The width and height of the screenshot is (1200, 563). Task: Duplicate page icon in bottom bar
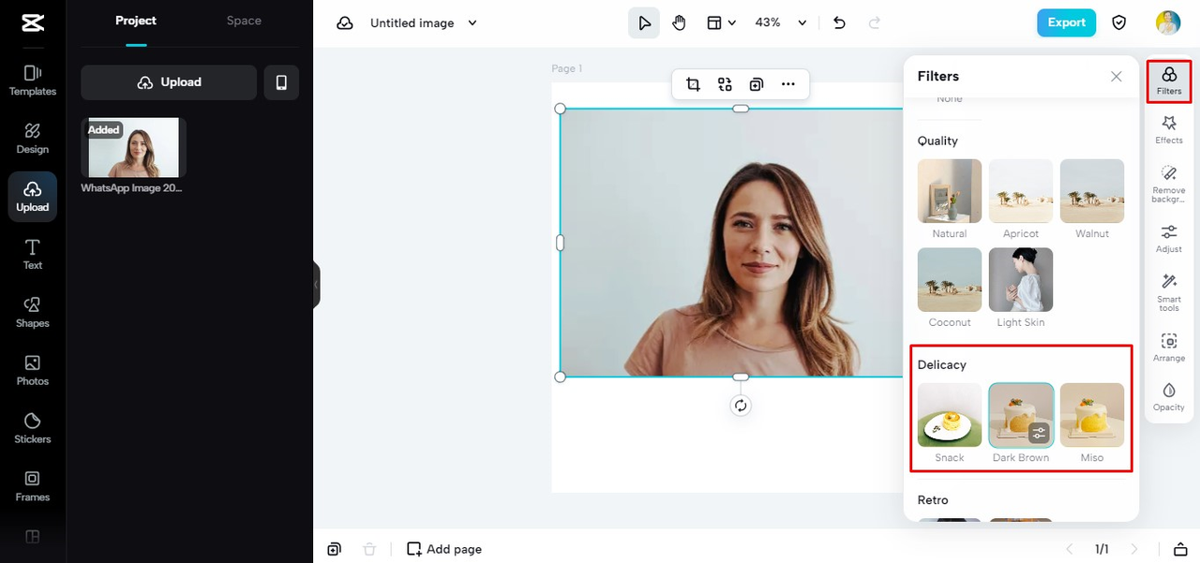335,549
